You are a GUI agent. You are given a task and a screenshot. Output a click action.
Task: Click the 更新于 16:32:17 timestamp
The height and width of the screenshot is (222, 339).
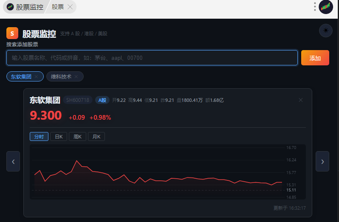tap(289, 208)
